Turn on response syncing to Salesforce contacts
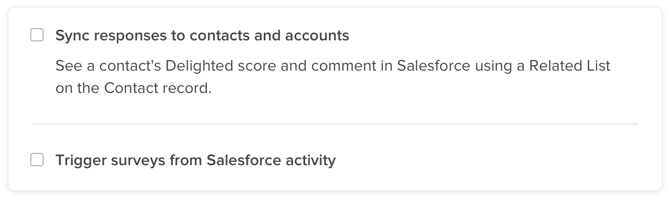 [x=37, y=36]
